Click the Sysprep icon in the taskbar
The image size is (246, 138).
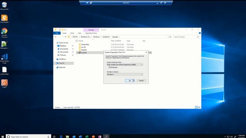[x=106, y=136]
